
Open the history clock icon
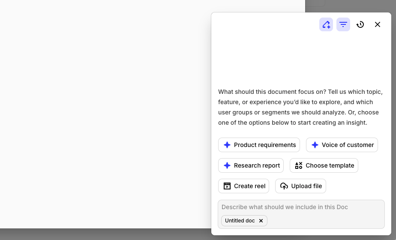pyautogui.click(x=360, y=24)
